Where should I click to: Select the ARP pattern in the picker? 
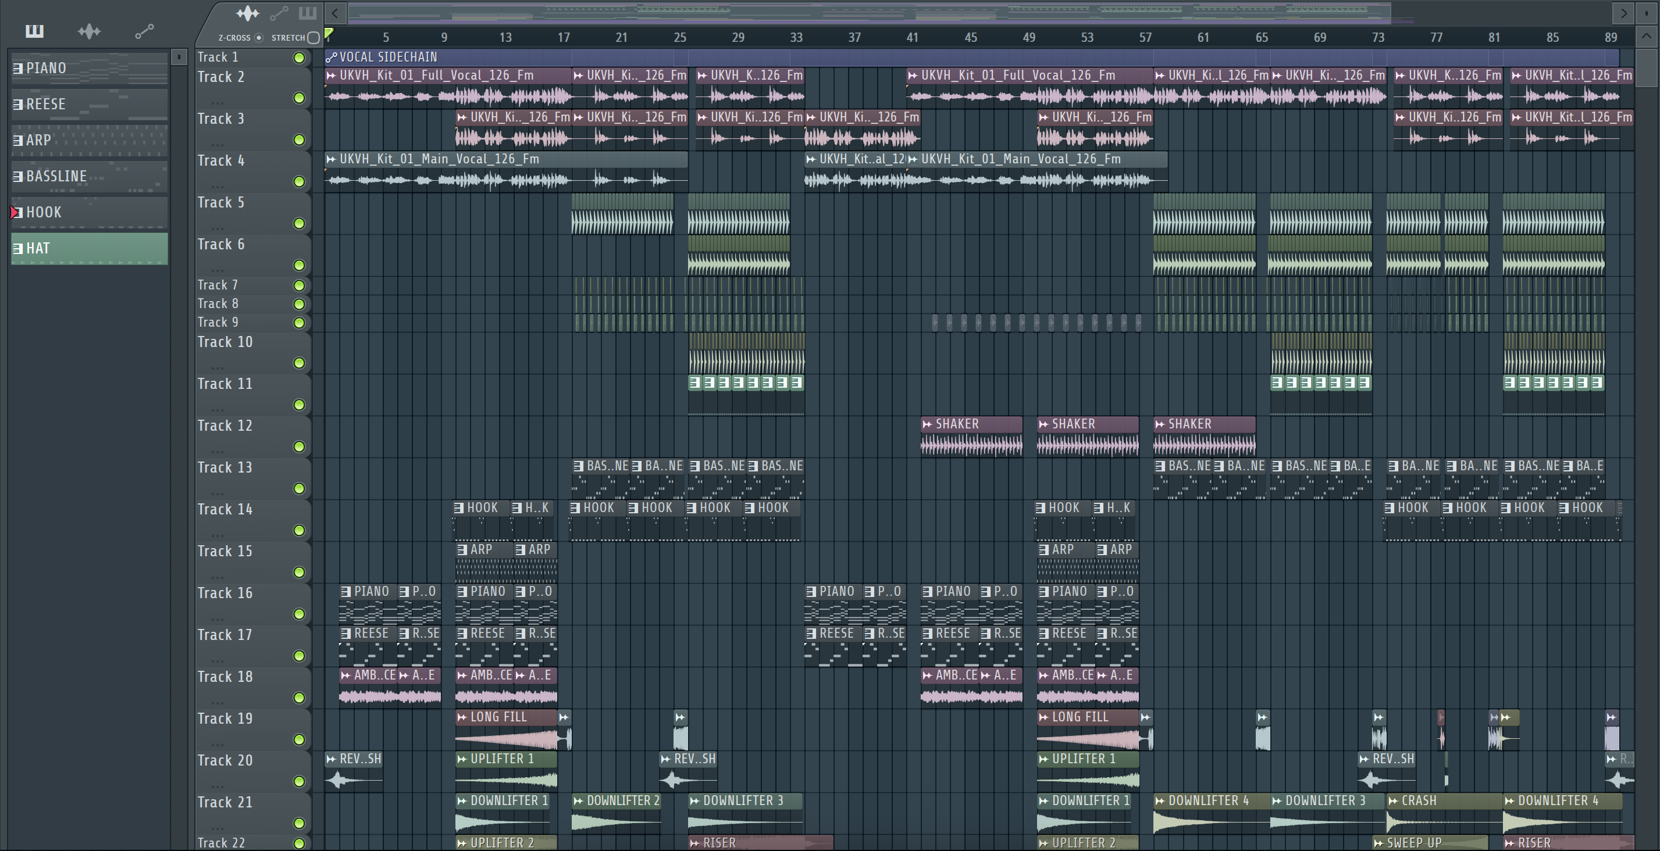coord(90,141)
